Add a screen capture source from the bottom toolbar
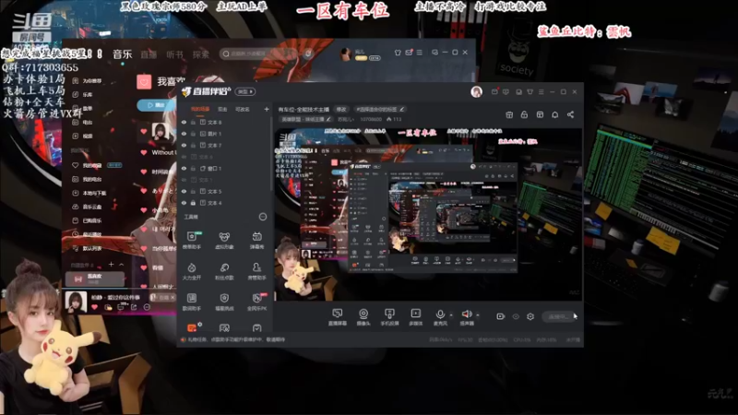Viewport: 738px width, 415px height. pyautogui.click(x=337, y=317)
